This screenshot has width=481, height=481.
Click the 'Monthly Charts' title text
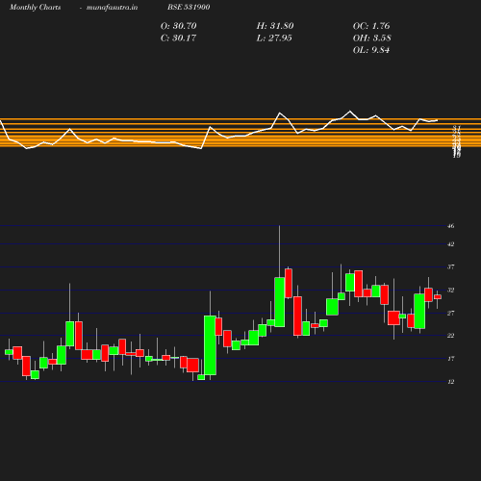(35, 7)
